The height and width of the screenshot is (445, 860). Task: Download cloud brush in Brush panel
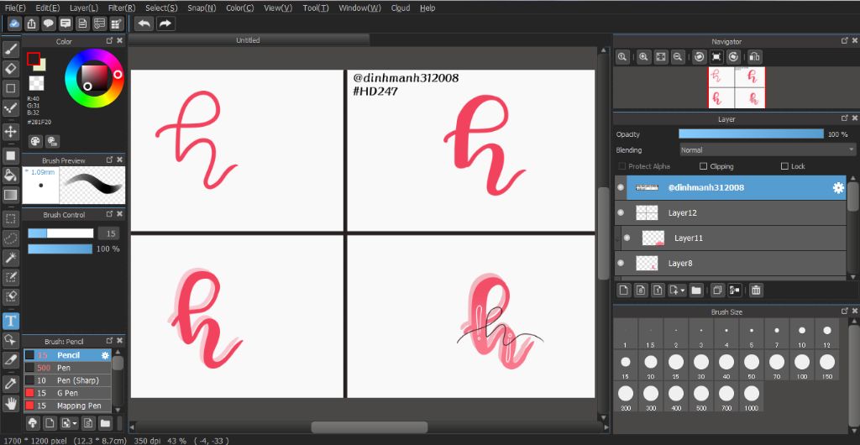click(33, 423)
